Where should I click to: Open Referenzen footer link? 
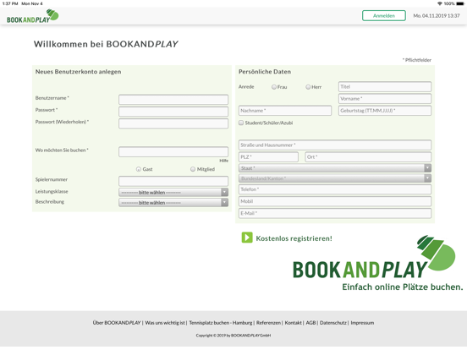click(x=268, y=323)
